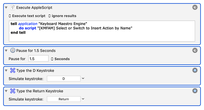This screenshot has height=110, width=204.
Task: Click command icon beside Type the D Keystroke
Action: point(13,70)
